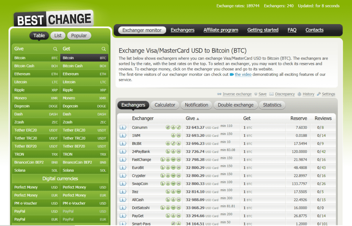
Task: Click the key badge icon in the Coinumm row
Action: pos(179,127)
